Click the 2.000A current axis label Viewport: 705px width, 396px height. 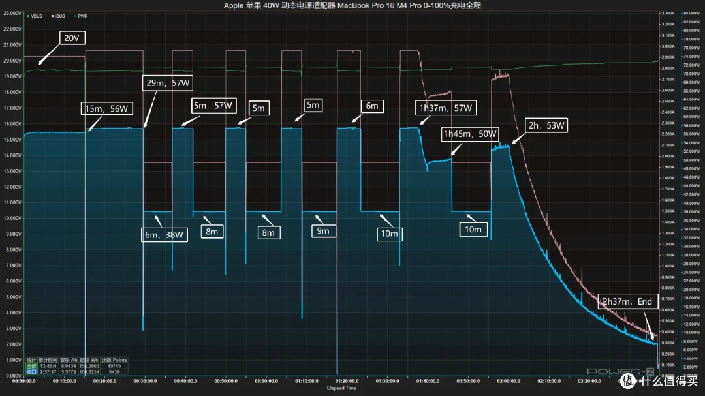tap(668, 156)
